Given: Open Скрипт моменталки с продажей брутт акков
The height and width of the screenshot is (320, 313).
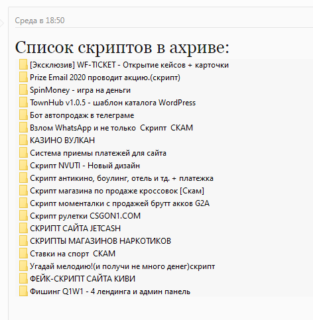Looking at the screenshot, I should click(x=119, y=203).
